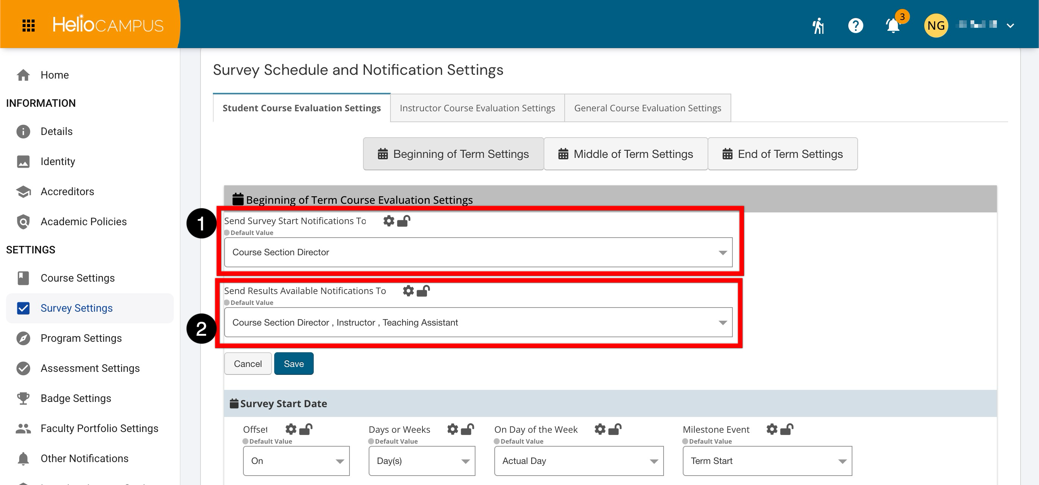Expand the Send Results Available recipients dropdown

pyautogui.click(x=478, y=323)
